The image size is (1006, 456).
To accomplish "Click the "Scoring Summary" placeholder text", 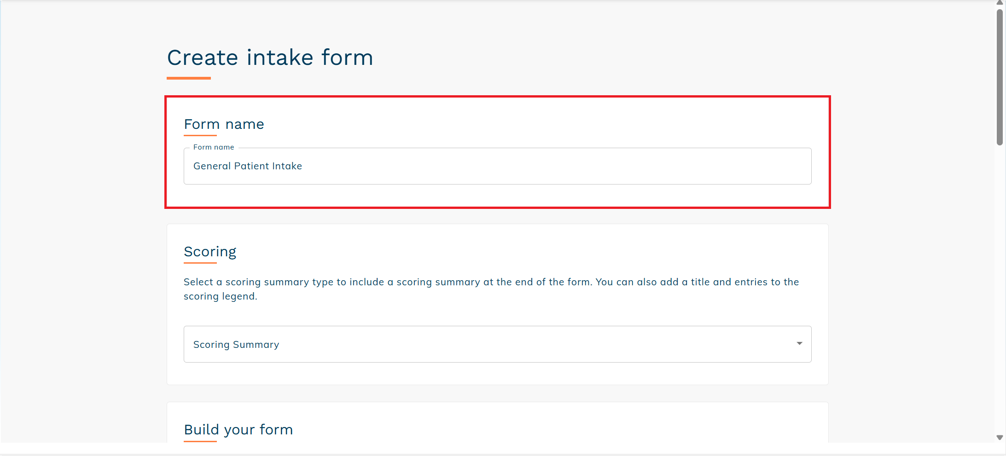I will click(x=236, y=345).
